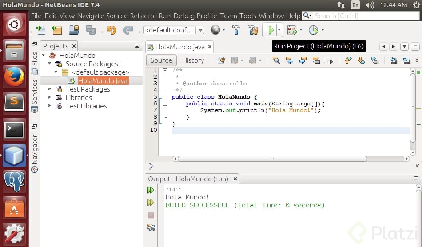Open the Navigate menu
Image resolution: width=422 pixels, height=247 pixels.
coord(91,16)
